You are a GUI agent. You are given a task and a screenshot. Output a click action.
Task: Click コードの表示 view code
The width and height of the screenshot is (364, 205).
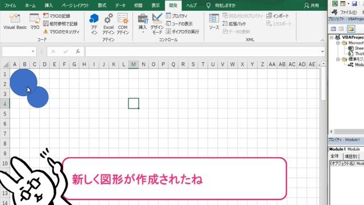(x=179, y=23)
